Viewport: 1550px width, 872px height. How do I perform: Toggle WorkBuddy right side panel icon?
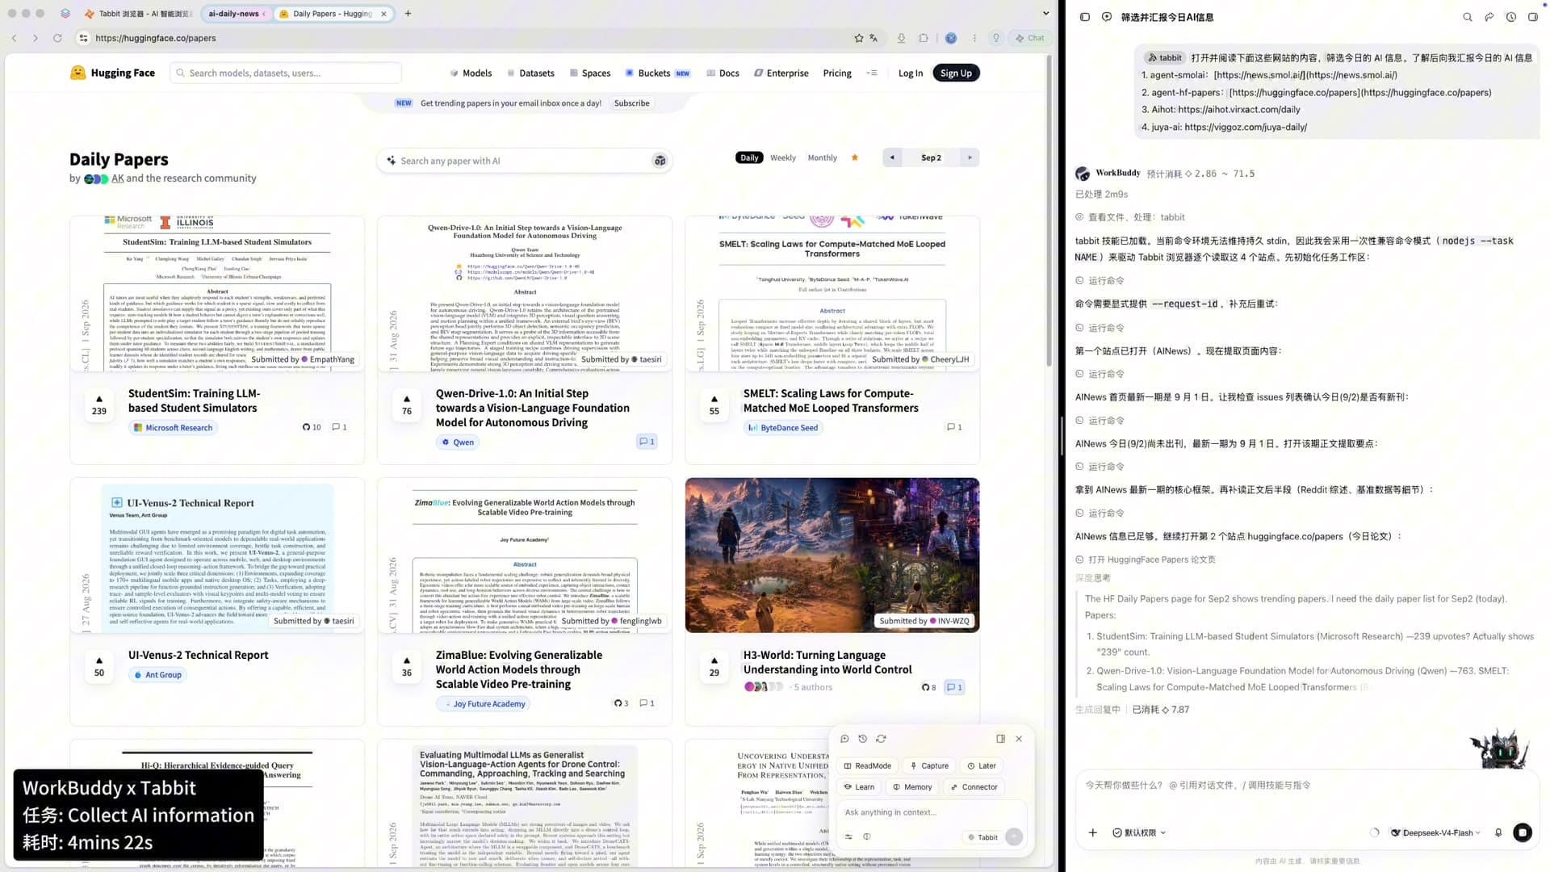[1533, 17]
